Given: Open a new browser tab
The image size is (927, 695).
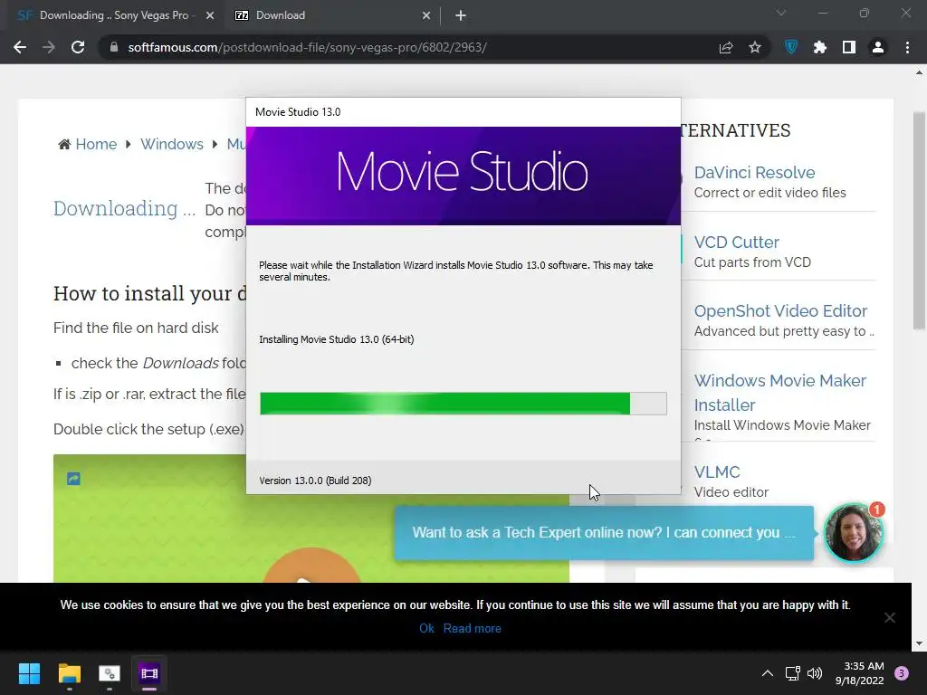Looking at the screenshot, I should coord(461,15).
